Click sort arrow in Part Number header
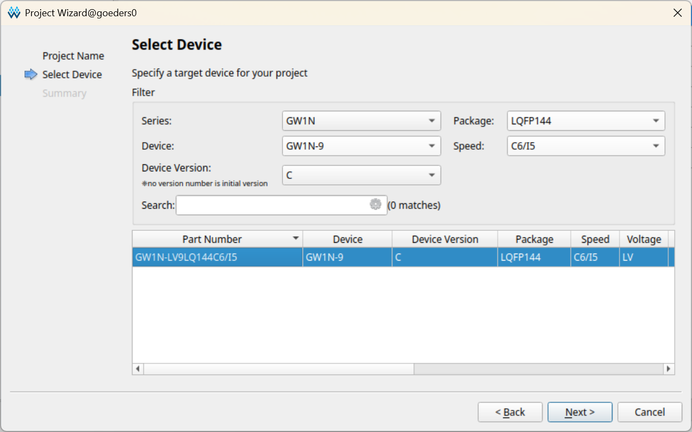Viewport: 692px width, 432px height. tap(295, 238)
